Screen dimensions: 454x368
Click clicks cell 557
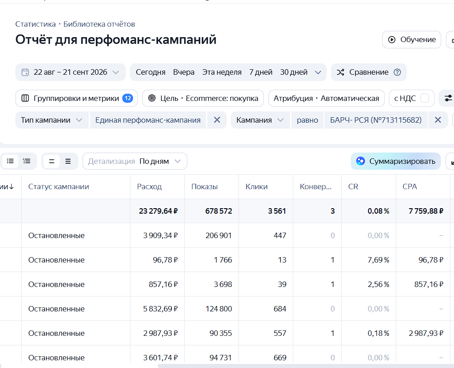(x=280, y=333)
